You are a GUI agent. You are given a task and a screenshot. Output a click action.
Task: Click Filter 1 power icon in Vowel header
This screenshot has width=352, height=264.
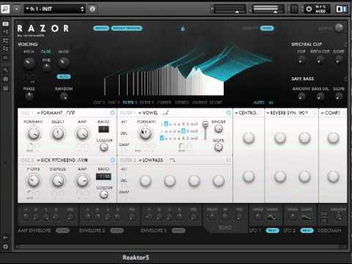pos(229,113)
